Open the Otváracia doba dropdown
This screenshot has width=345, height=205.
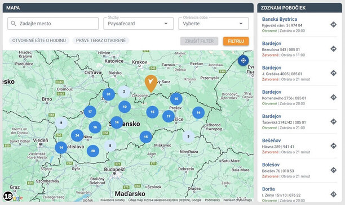point(214,24)
